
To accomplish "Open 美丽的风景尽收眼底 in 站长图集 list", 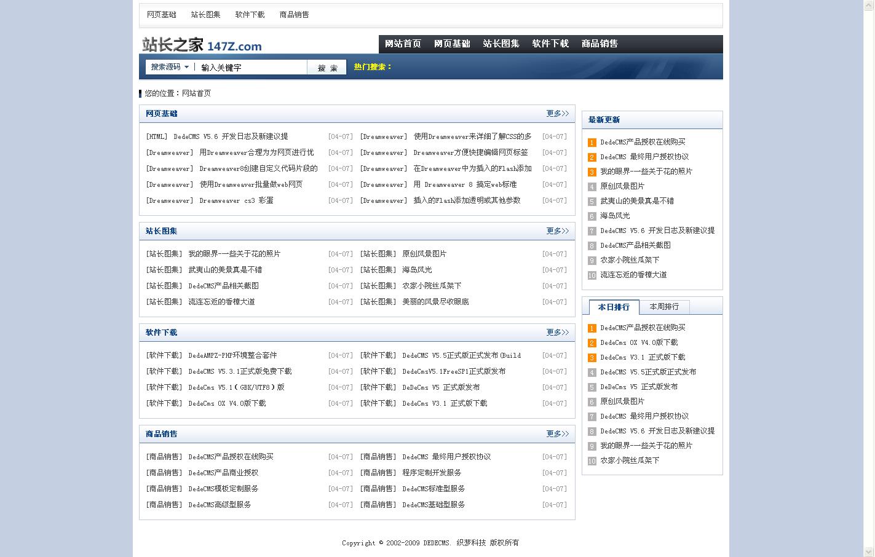I will pos(435,302).
